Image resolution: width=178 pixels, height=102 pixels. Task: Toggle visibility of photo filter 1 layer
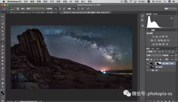pos(148,67)
